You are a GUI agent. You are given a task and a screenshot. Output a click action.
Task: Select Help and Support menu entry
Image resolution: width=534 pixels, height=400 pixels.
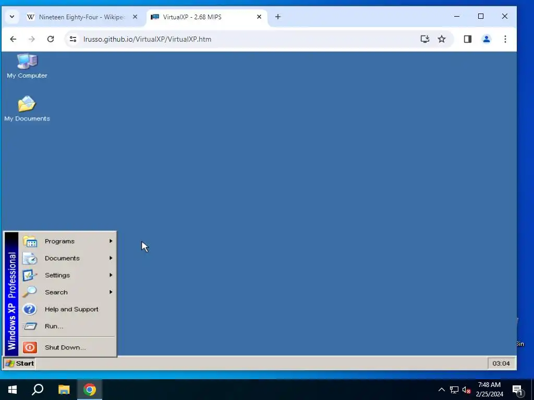click(x=67, y=309)
